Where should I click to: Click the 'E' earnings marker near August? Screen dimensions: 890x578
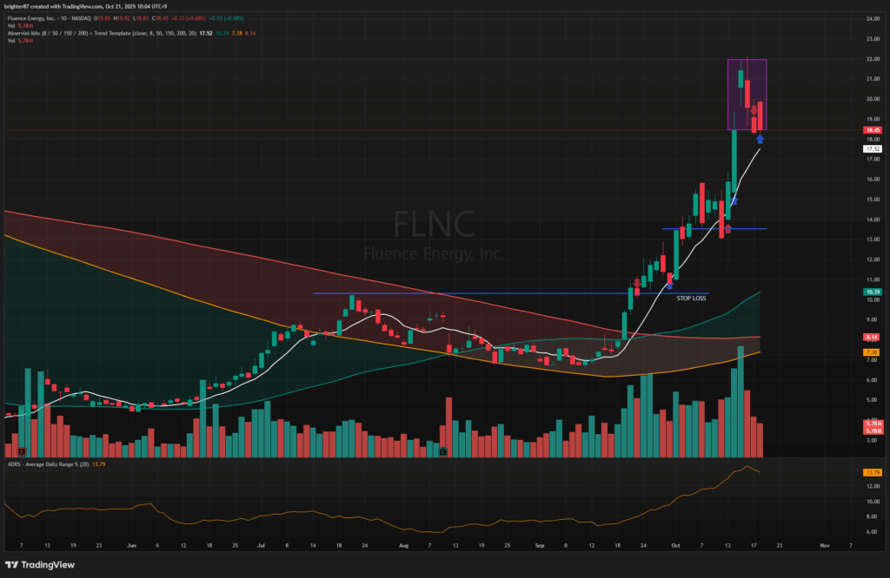point(443,452)
